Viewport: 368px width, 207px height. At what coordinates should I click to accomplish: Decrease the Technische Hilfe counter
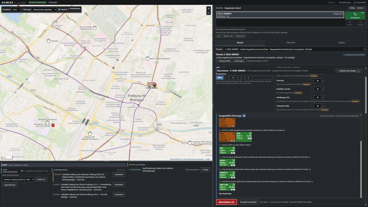tap(313, 106)
